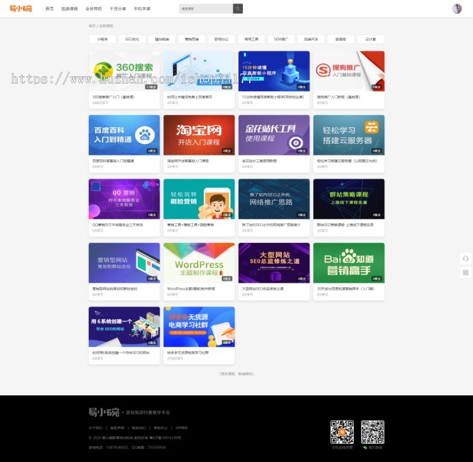Click the search magnifier icon

pyautogui.click(x=237, y=8)
